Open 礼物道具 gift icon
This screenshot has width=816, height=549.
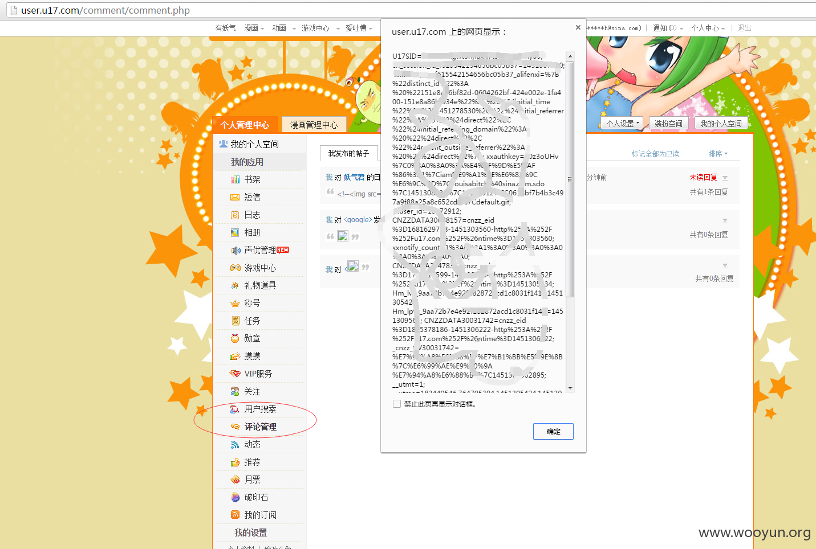(235, 285)
